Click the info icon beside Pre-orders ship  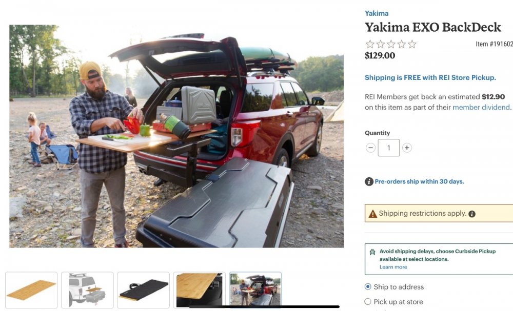point(369,182)
